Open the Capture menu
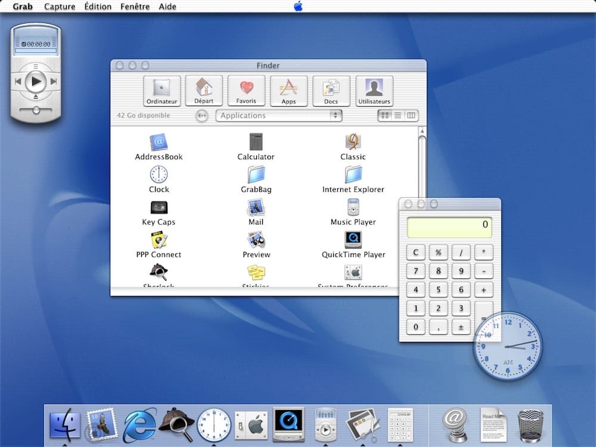This screenshot has width=596, height=447. 60,7
